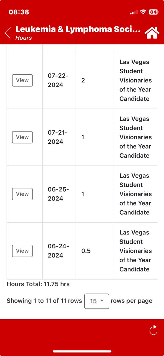Screen dimensions: 164x356
Task: Select the 07-22-2024 date cell
Action: pos(59,80)
